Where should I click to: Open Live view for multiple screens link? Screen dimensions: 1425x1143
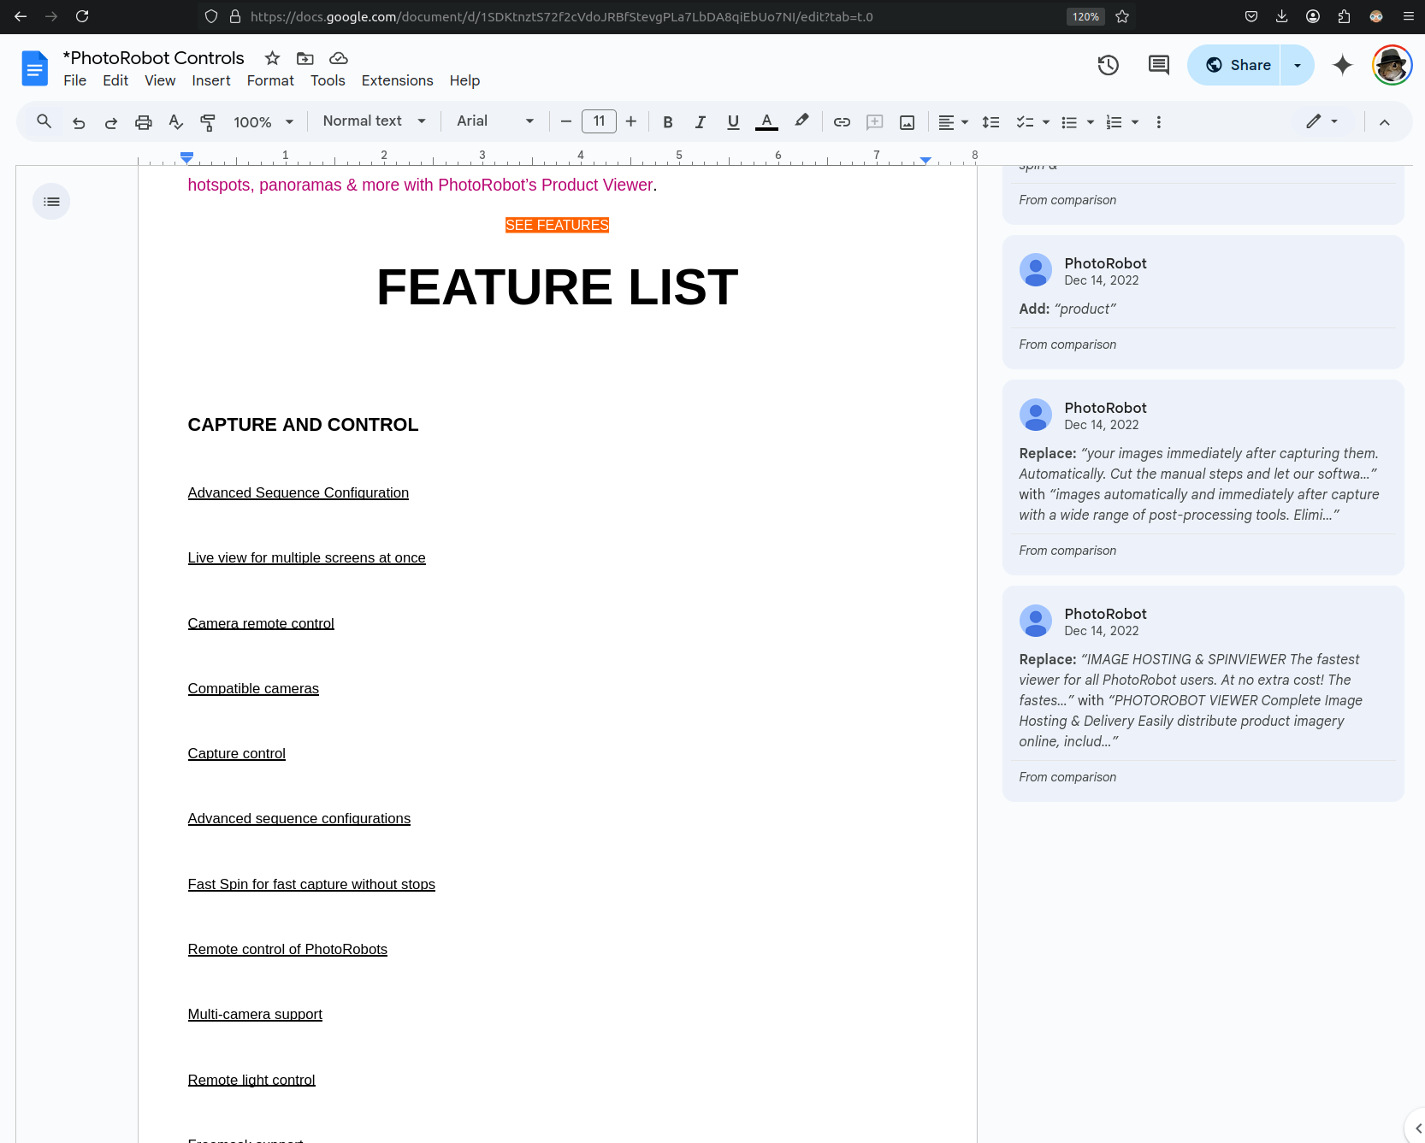[x=306, y=557]
